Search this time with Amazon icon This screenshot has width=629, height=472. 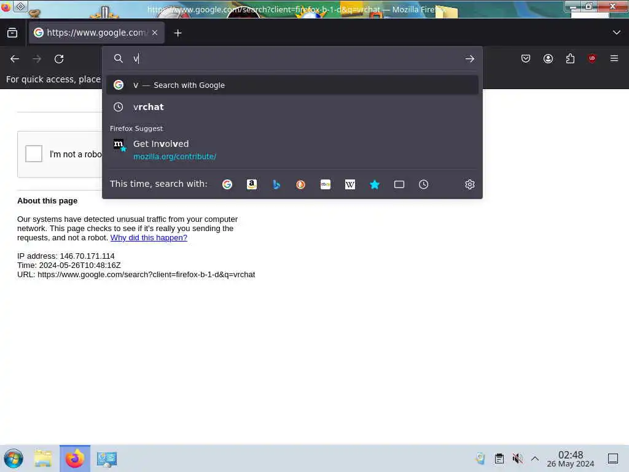coord(251,184)
